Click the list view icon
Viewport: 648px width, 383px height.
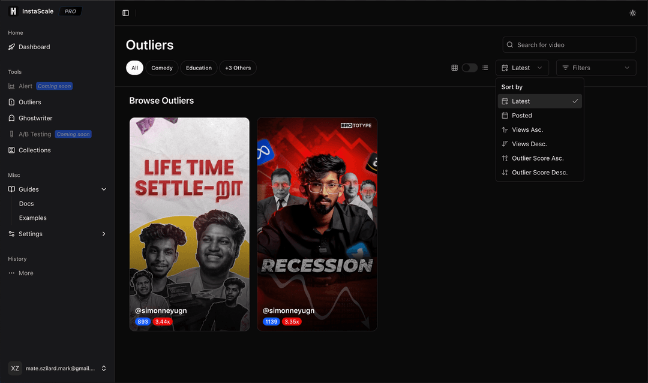pyautogui.click(x=485, y=68)
